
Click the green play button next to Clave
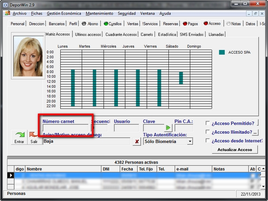coord(168,128)
